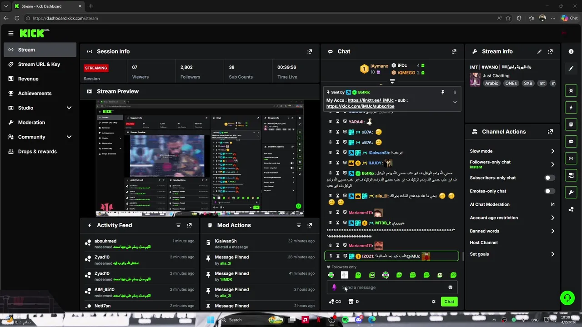Go to Revenue page
The width and height of the screenshot is (582, 327).
(x=40, y=79)
